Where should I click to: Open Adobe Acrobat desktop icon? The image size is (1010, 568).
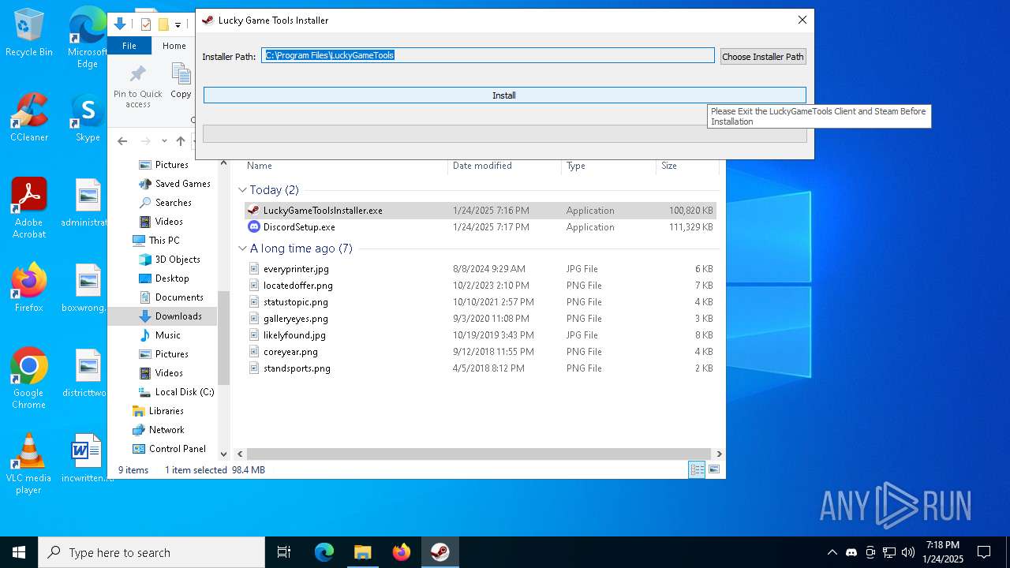coord(29,208)
